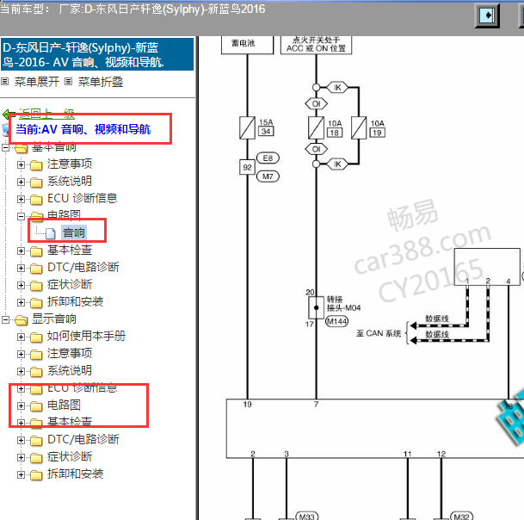Select 症状诊断 under 显示音响

[x=70, y=456]
